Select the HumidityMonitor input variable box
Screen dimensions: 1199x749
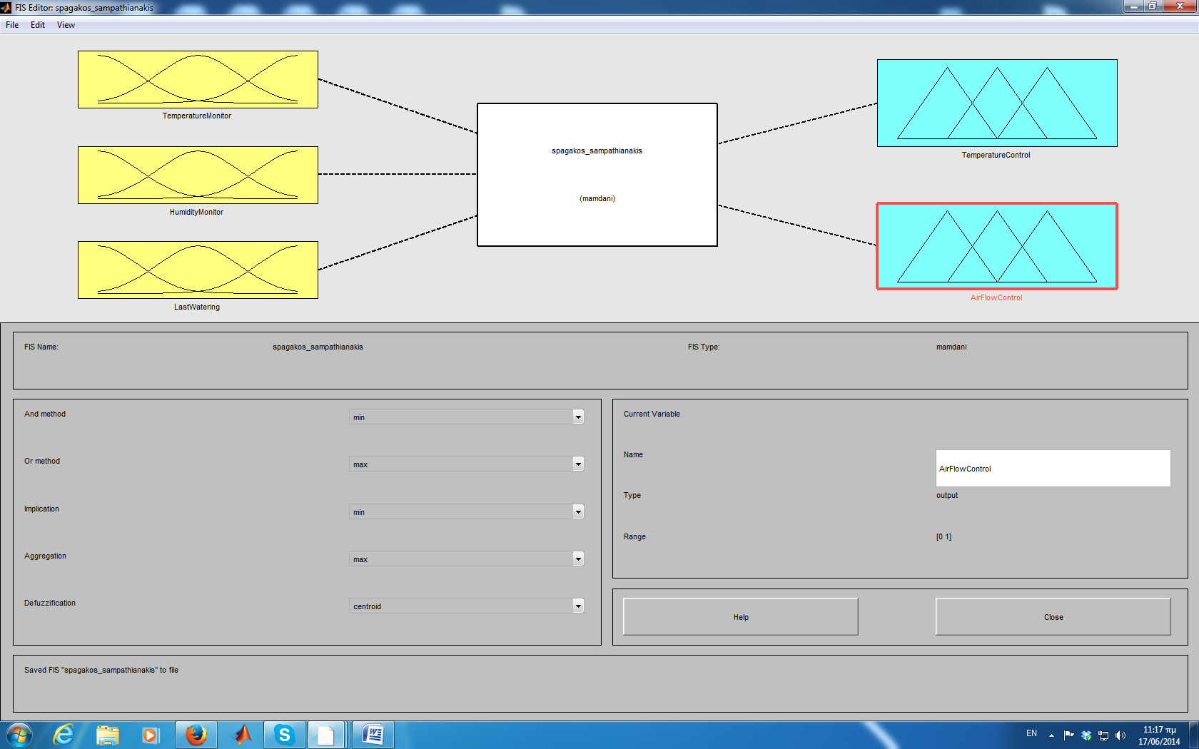click(198, 175)
